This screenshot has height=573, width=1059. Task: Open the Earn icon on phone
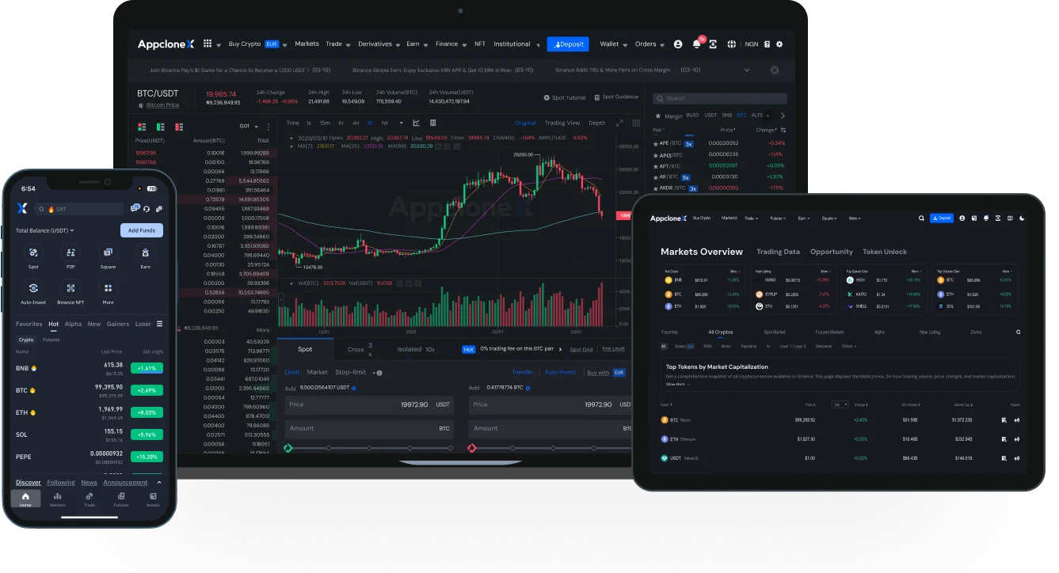[146, 253]
